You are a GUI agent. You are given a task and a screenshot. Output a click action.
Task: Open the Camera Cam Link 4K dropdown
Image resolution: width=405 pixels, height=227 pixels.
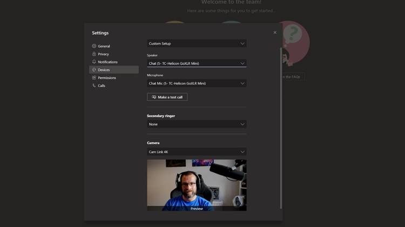pos(197,152)
